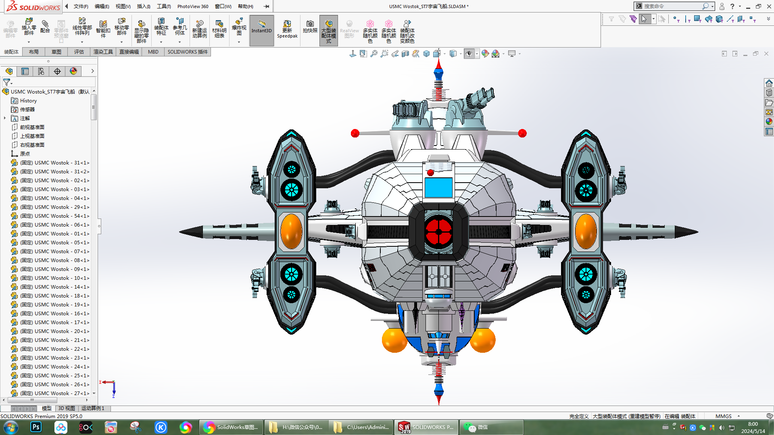This screenshot has width=774, height=435.
Task: Open the 线性零部件阵列 pattern tool
Action: [82, 27]
